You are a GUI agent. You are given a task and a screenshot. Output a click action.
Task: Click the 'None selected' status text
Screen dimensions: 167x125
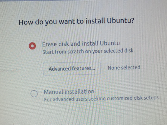pos(124,68)
